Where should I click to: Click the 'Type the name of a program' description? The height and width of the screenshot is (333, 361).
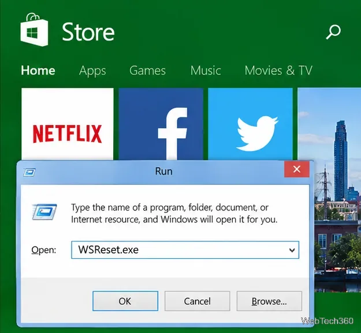[174, 213]
